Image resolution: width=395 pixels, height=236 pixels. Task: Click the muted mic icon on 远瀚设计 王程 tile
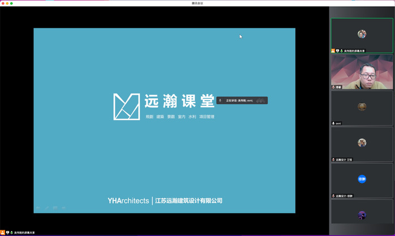click(333, 160)
